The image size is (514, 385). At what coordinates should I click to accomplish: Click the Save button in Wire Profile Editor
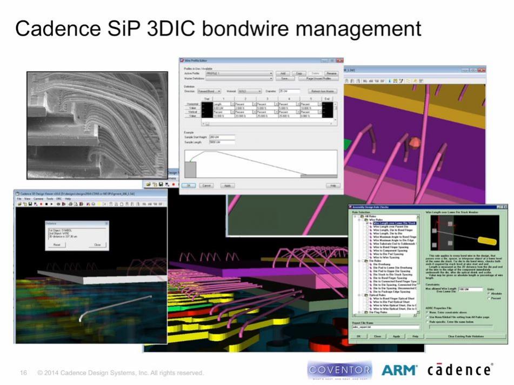pyautogui.click(x=284, y=79)
